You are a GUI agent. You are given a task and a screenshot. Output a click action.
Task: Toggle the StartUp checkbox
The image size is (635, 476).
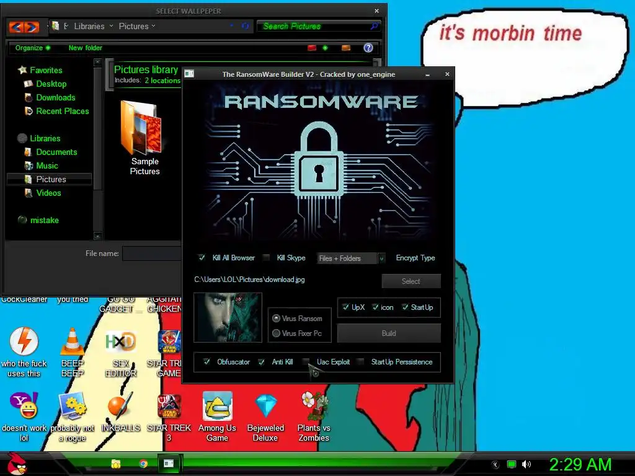coord(405,307)
